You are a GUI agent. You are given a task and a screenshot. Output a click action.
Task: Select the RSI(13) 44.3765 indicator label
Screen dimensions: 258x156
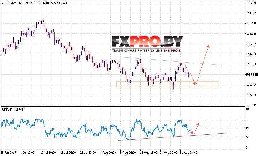pos(12,110)
